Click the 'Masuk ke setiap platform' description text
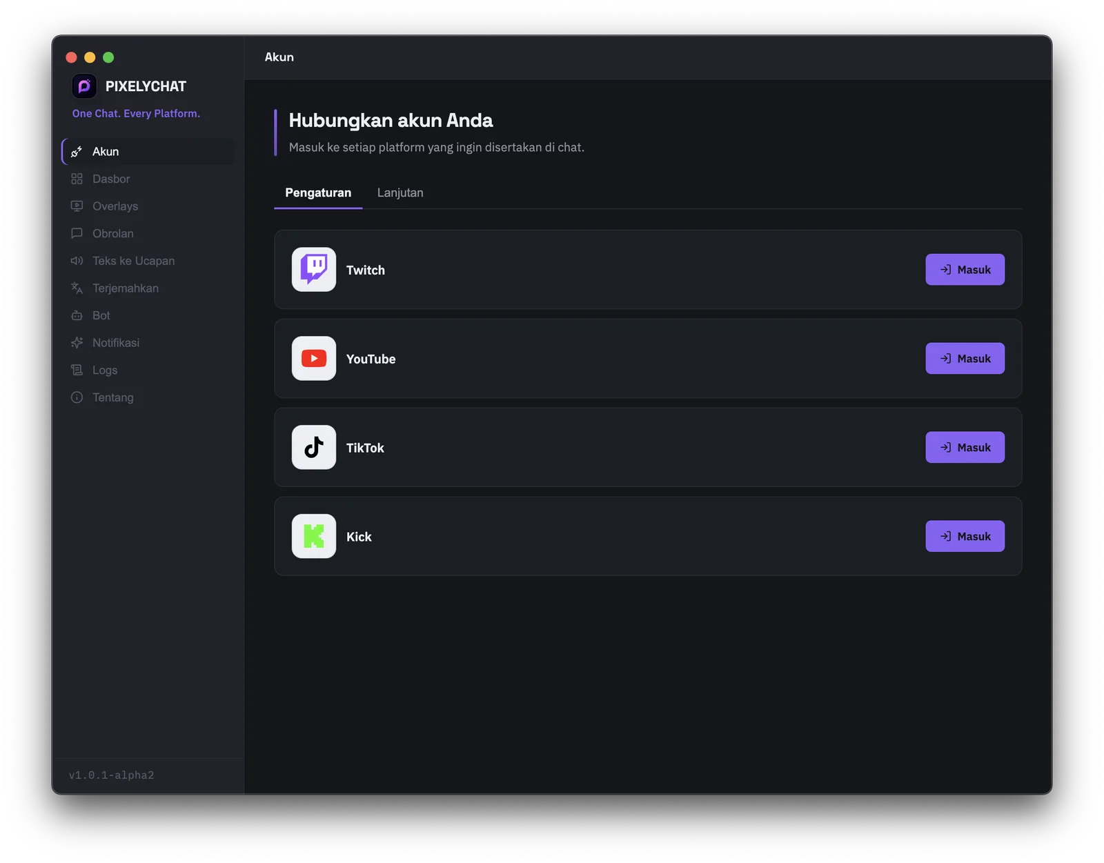 [x=436, y=148]
